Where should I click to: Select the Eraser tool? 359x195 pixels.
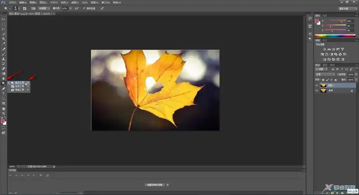[x=4, y=69]
